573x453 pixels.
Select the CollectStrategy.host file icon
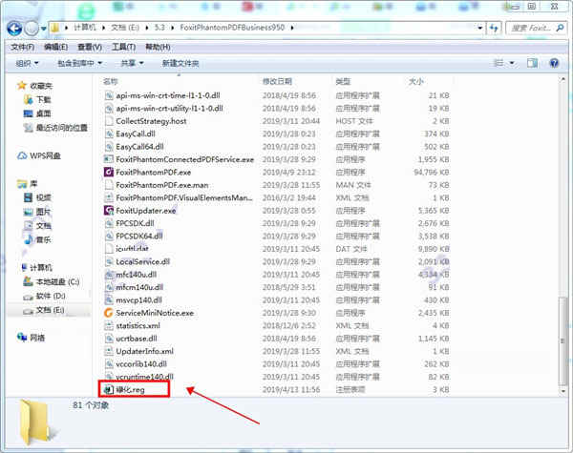109,121
